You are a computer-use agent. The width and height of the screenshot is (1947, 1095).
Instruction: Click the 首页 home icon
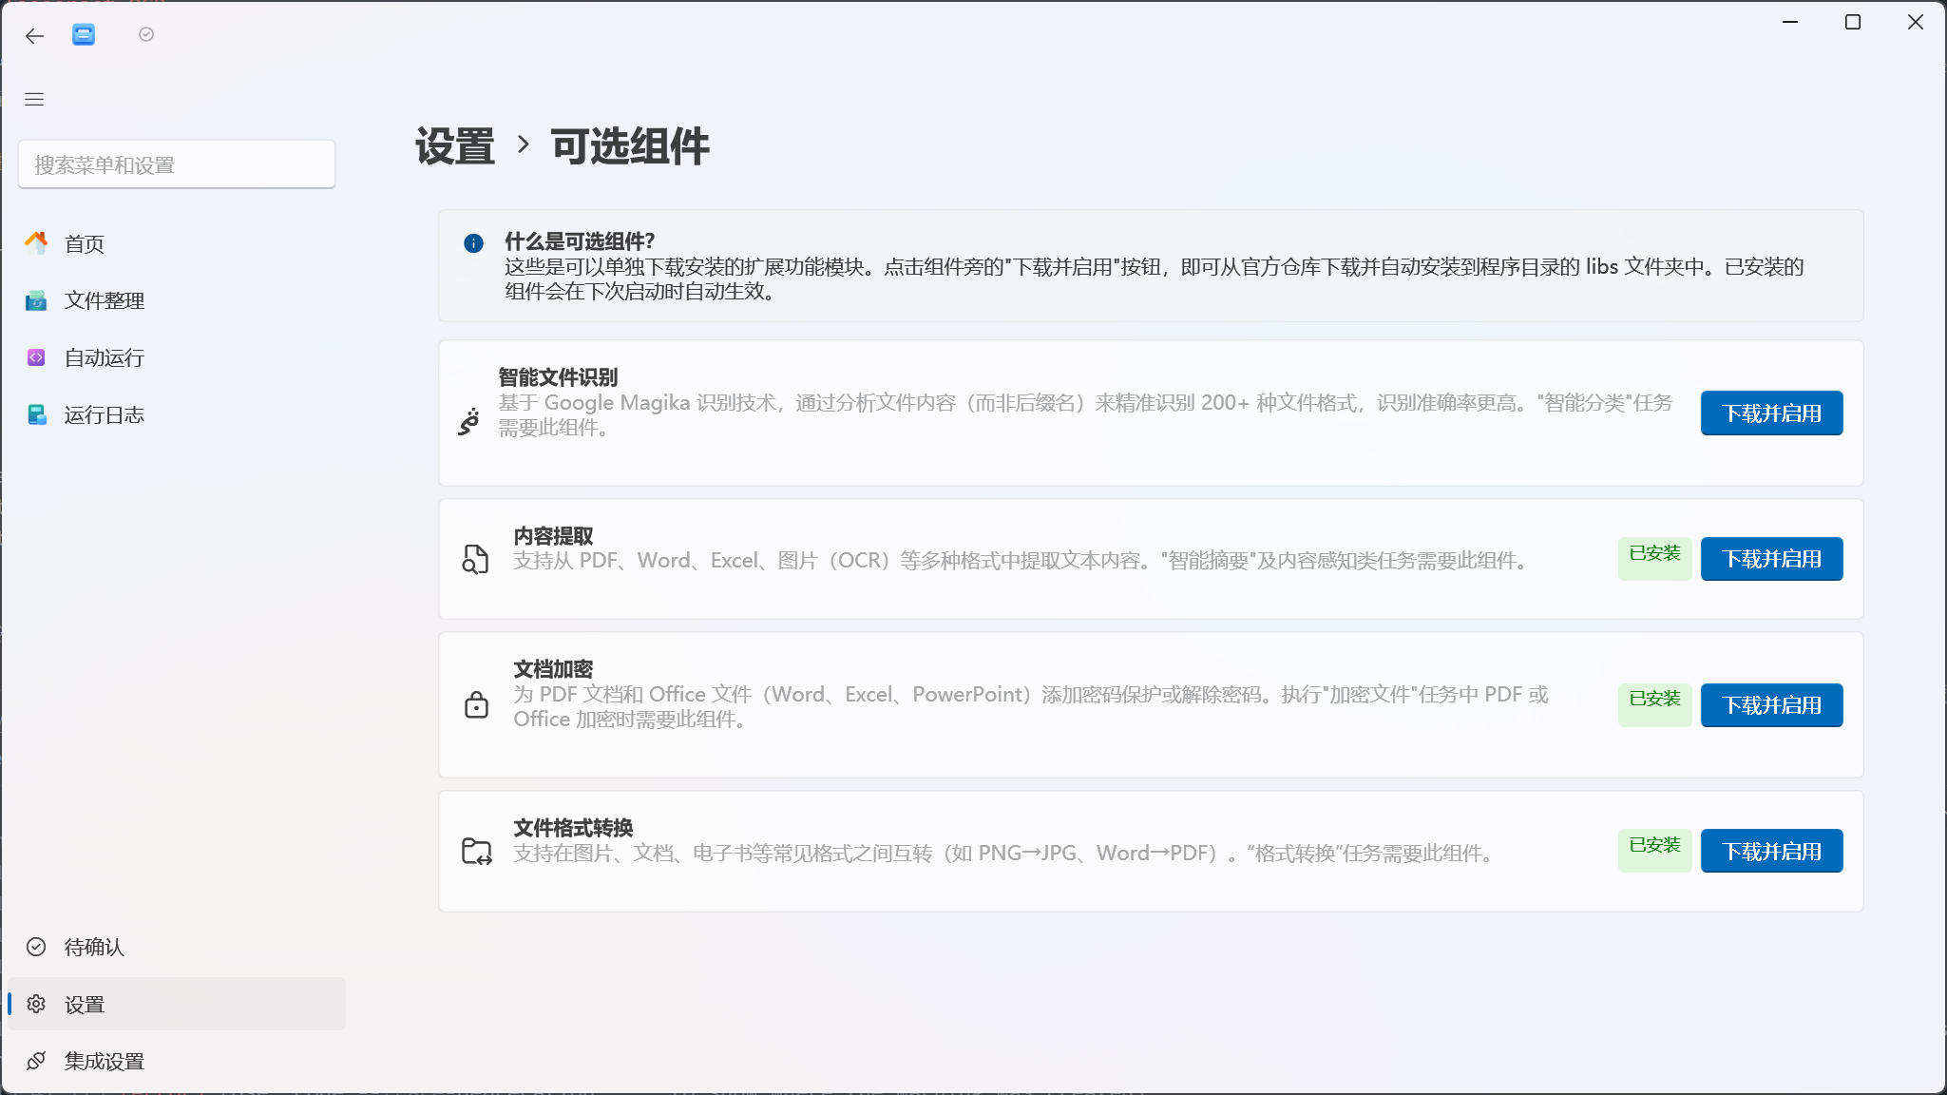coord(36,243)
